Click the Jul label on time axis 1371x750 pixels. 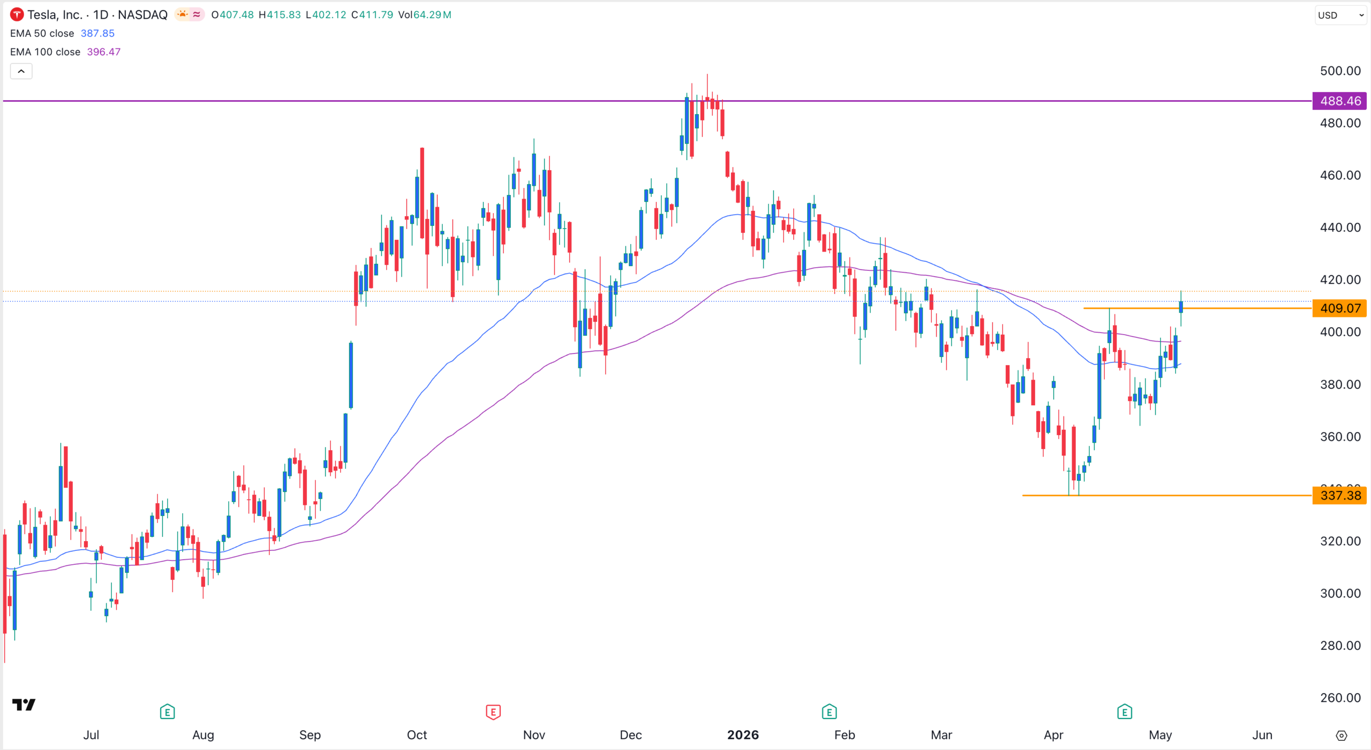pos(91,735)
